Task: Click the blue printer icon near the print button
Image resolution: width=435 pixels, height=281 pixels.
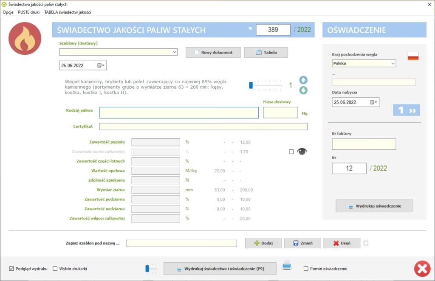Action: (287, 266)
